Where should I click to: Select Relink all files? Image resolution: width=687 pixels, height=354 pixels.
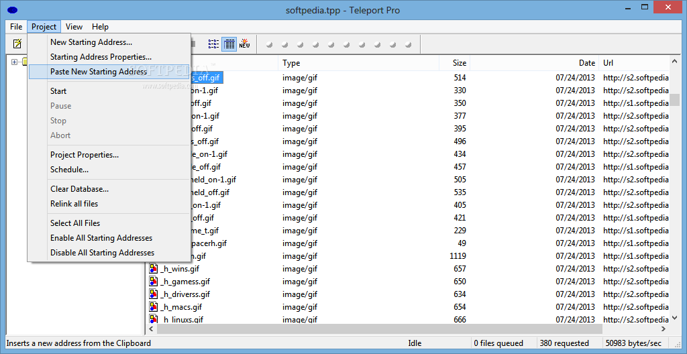pos(109,204)
